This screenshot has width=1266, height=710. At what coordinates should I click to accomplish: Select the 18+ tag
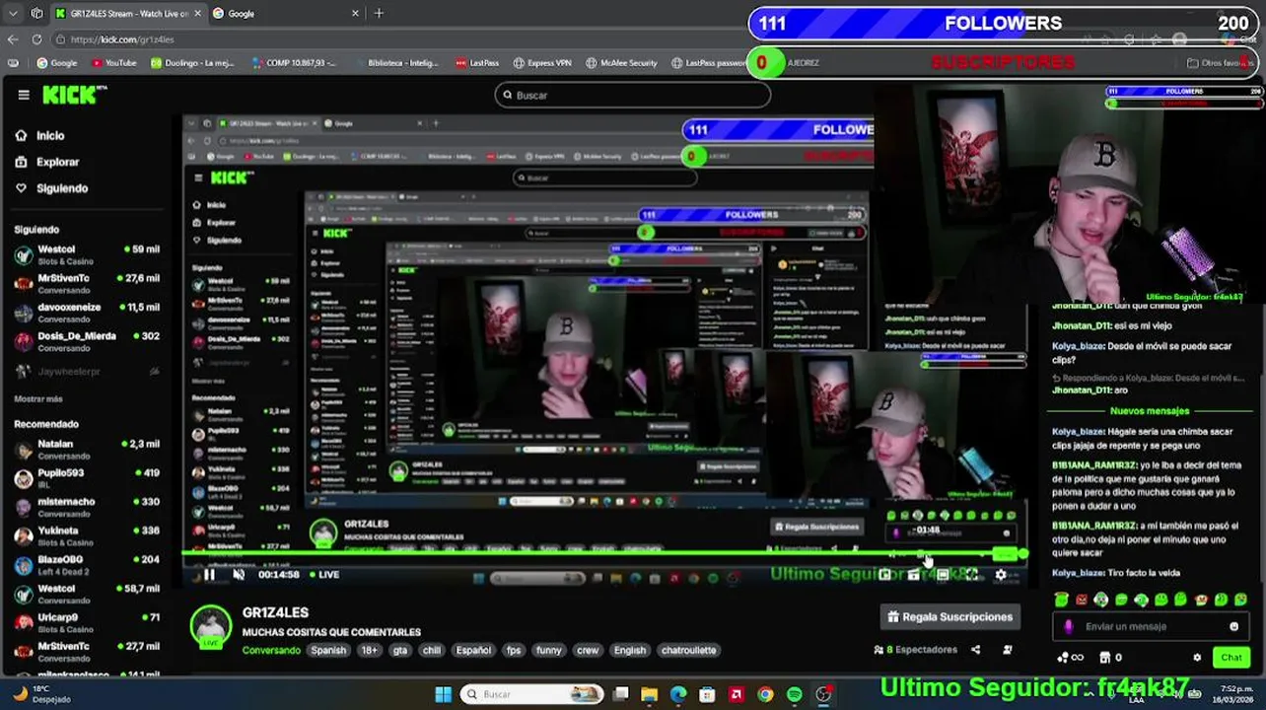tap(369, 650)
